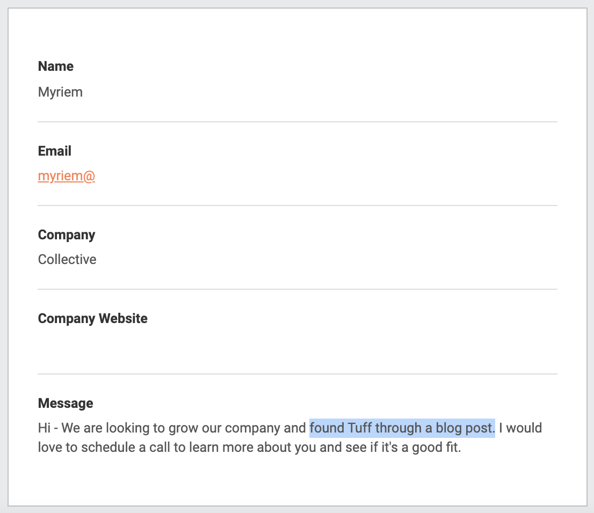Open the myriem@ email link

coord(66,176)
